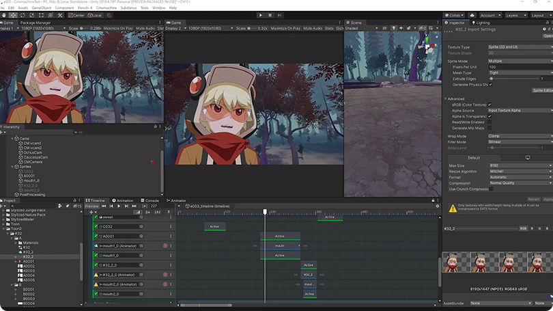Go to next frame in Timeline

pos(126,206)
